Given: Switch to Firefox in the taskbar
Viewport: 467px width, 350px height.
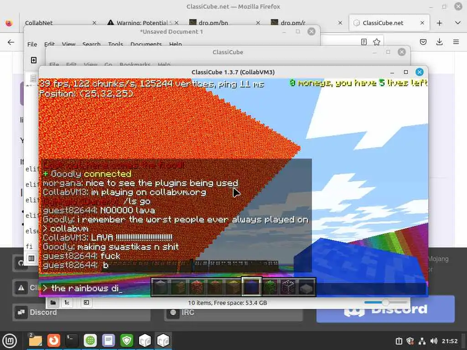Looking at the screenshot, I should (x=54, y=340).
